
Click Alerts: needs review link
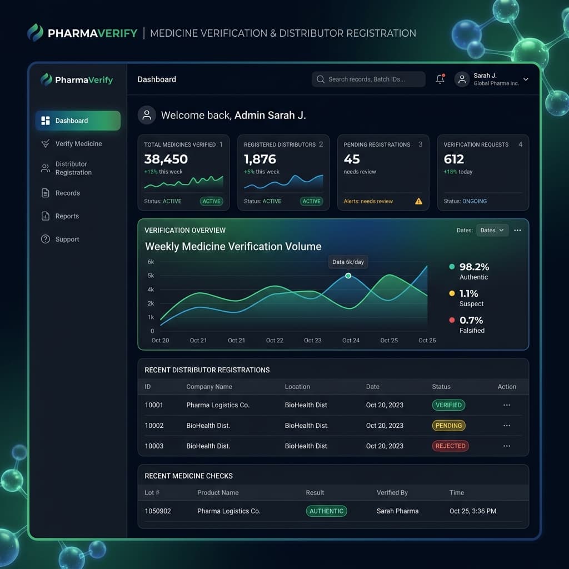[x=368, y=201]
